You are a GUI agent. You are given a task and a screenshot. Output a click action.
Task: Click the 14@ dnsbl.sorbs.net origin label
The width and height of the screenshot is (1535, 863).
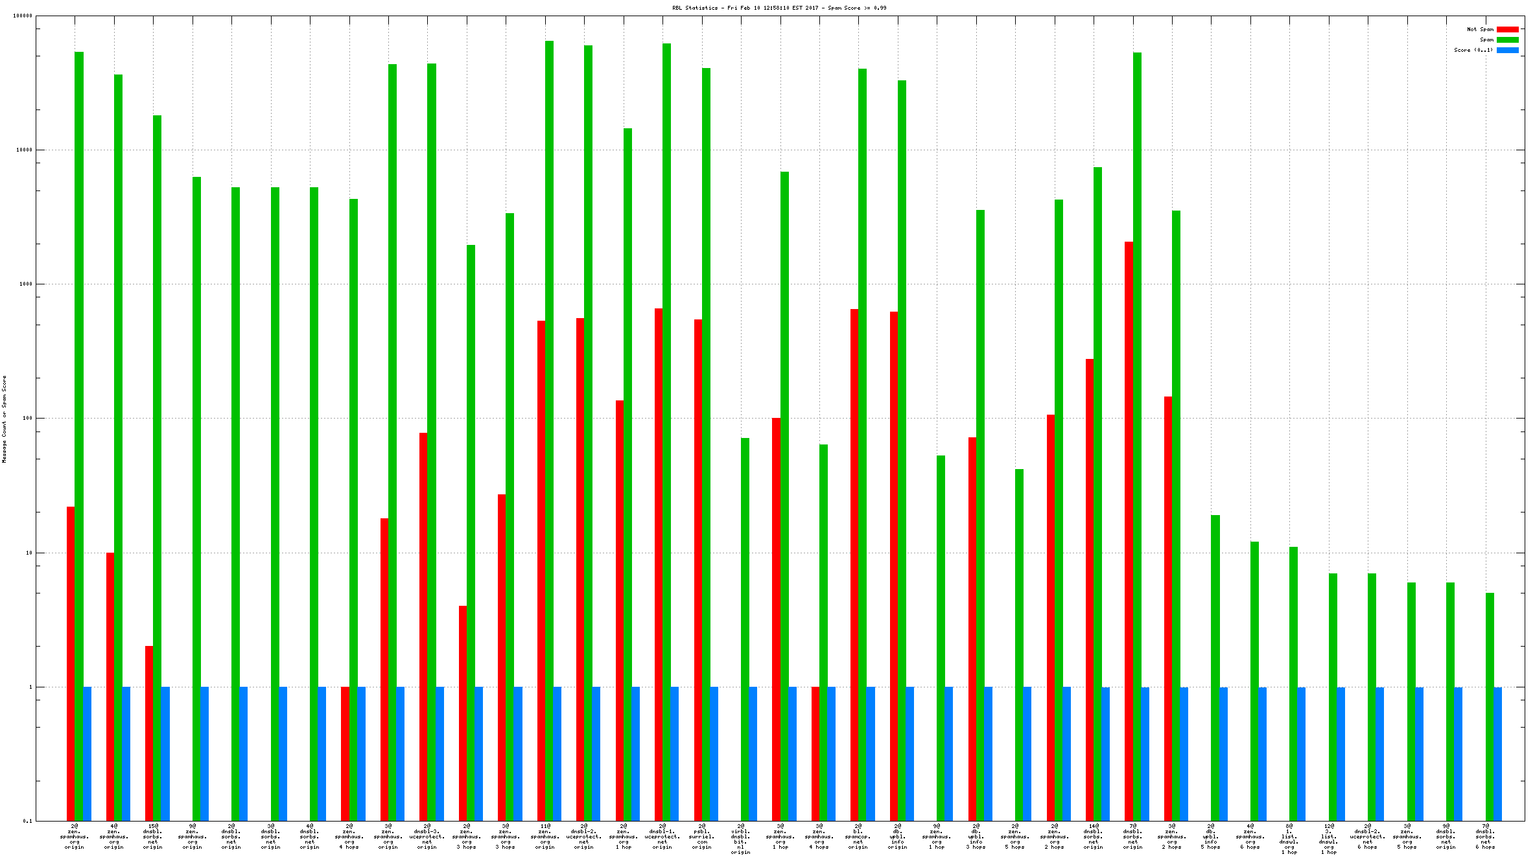coord(1094,836)
